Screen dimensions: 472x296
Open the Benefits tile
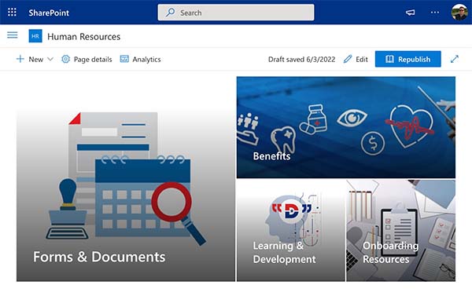[x=346, y=127]
